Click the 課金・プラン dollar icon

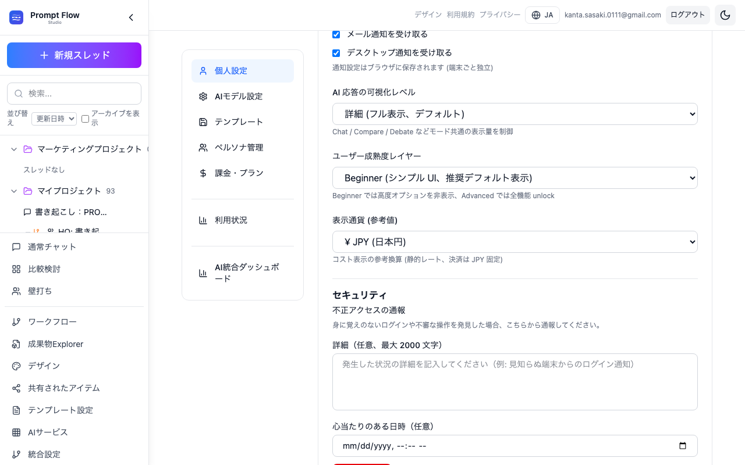pyautogui.click(x=203, y=173)
